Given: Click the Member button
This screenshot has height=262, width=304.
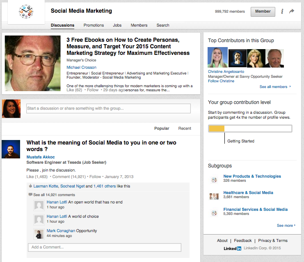Looking at the screenshot, I should pos(263,11).
